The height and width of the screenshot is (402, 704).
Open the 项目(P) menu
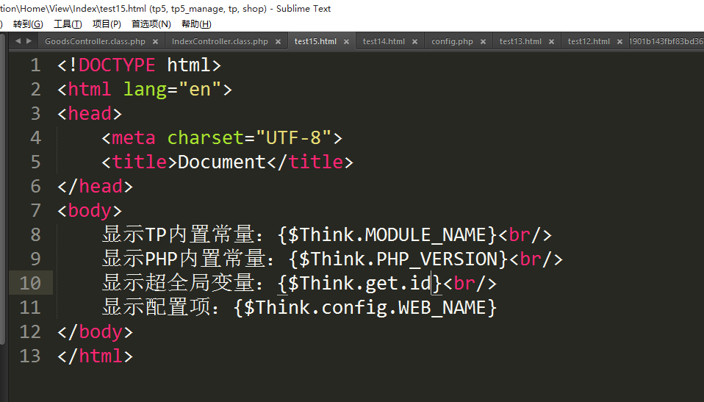107,24
